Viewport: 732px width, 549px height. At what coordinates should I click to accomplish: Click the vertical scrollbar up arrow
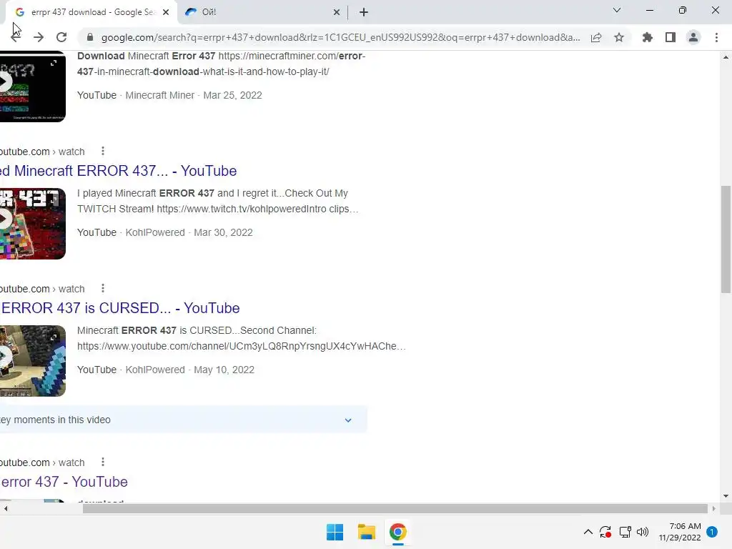726,57
